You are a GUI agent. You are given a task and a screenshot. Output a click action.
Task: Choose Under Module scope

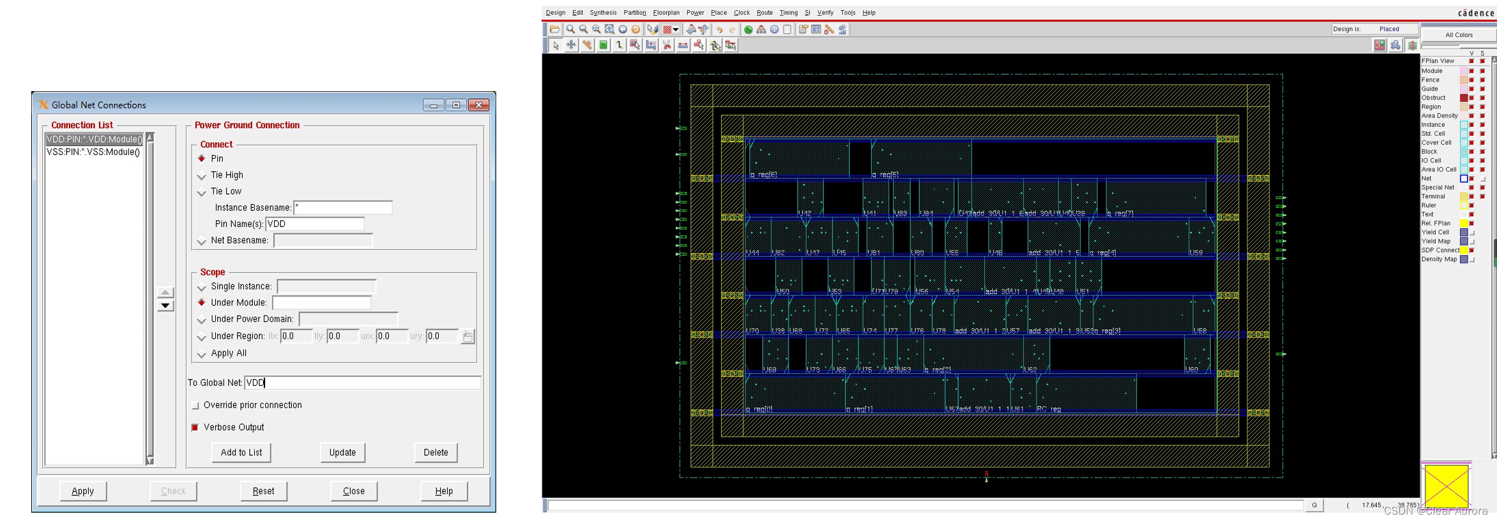[x=202, y=302]
